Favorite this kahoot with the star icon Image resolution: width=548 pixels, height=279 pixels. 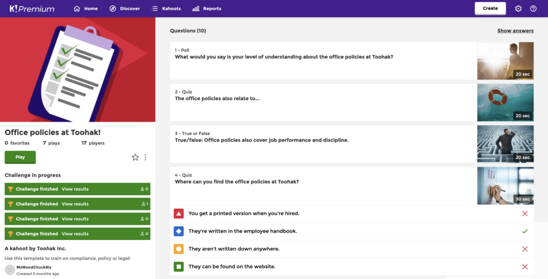point(135,157)
